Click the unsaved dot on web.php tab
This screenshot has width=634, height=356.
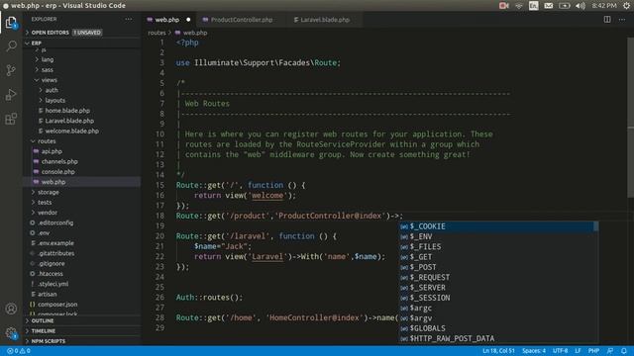188,20
